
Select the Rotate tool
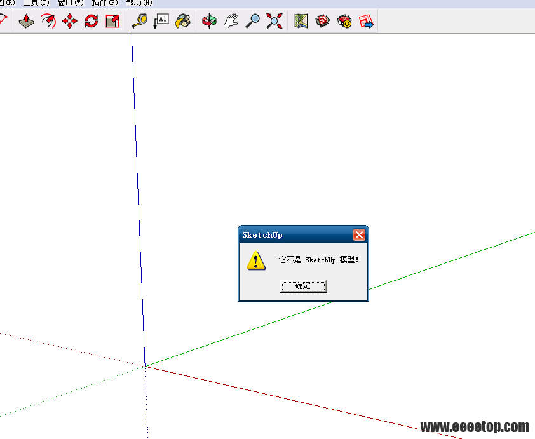[x=91, y=21]
